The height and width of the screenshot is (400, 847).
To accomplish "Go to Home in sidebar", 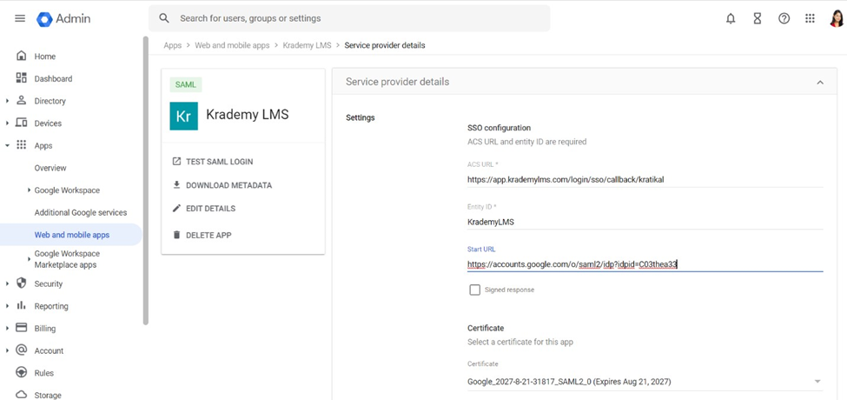I will click(45, 57).
